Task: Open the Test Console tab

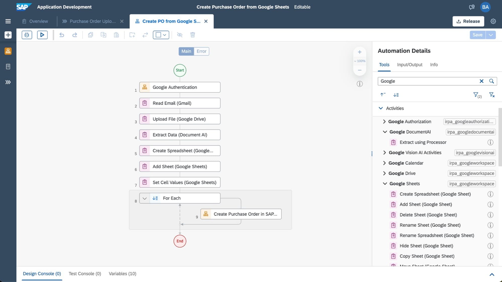Action: 85,274
